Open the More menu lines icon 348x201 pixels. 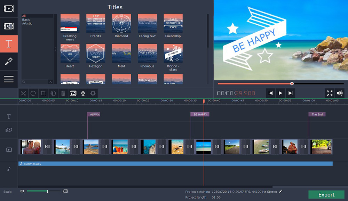9,79
